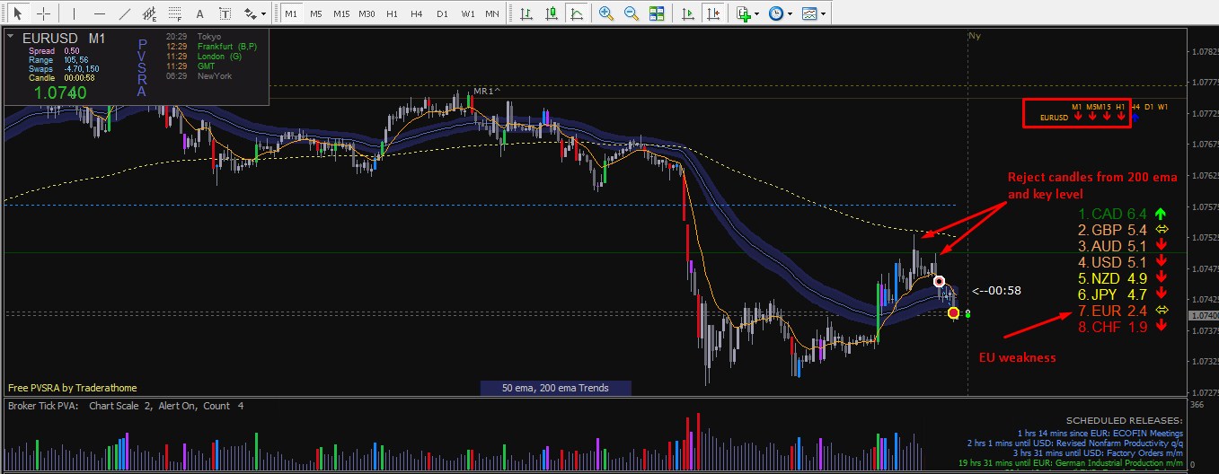Switch to the H1 timeframe

point(392,13)
